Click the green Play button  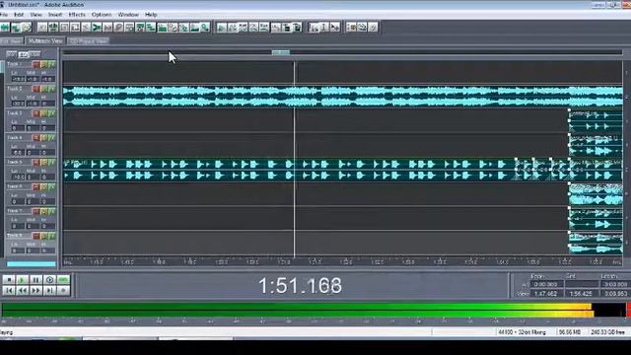pyautogui.click(x=23, y=280)
